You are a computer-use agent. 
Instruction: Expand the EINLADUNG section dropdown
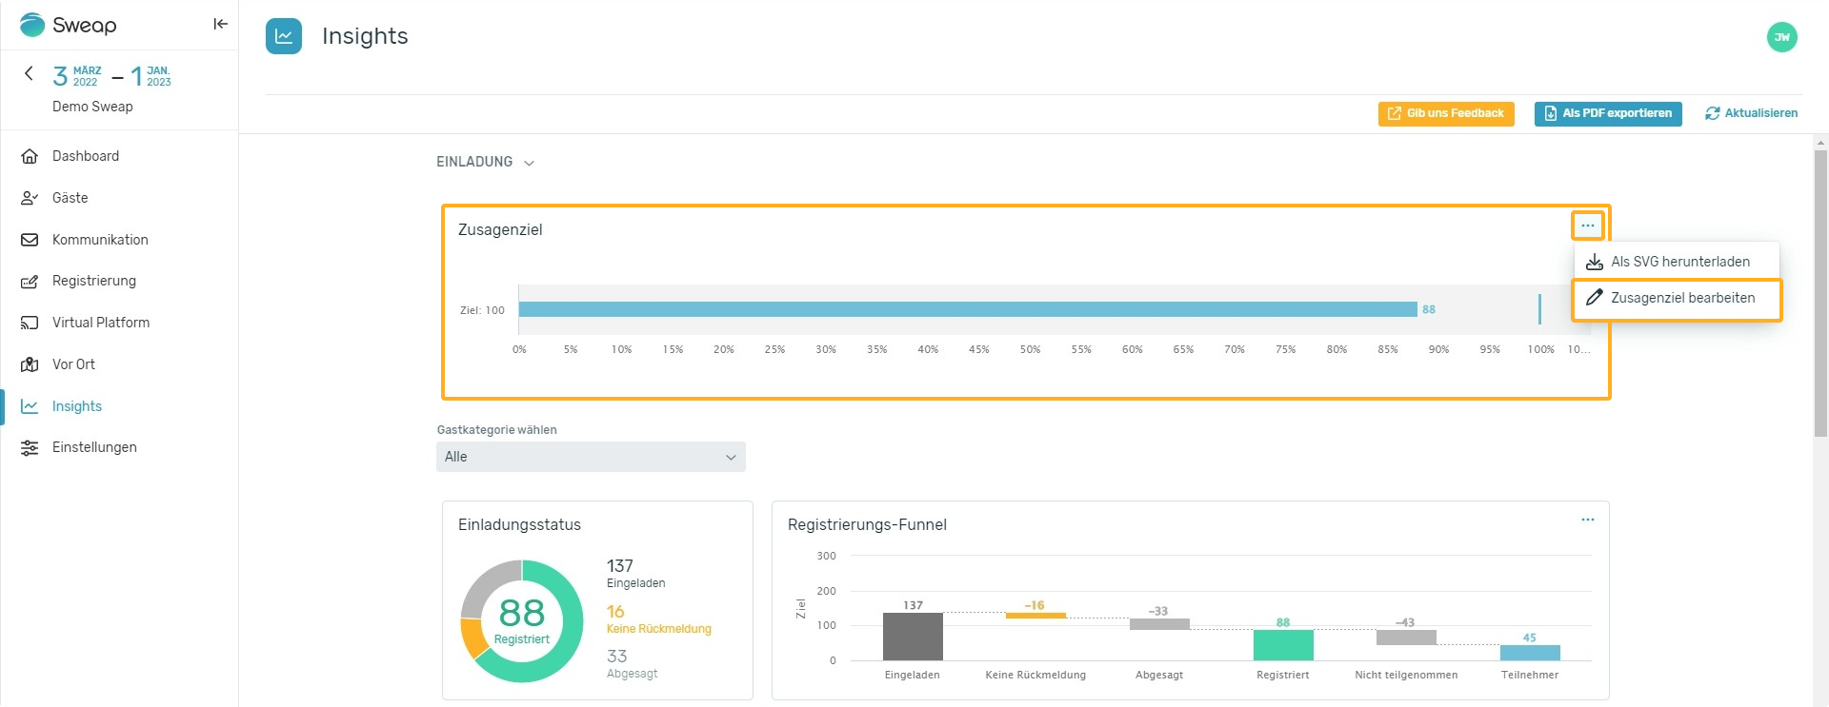tap(485, 162)
